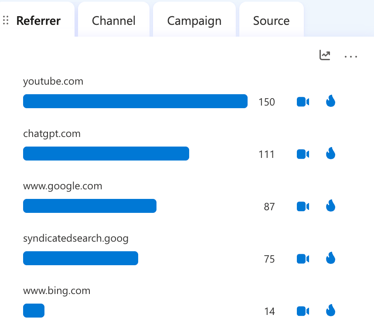Open www.bing.com heatmap flame icon
Viewport: 374px width, 335px height.
pyautogui.click(x=330, y=310)
